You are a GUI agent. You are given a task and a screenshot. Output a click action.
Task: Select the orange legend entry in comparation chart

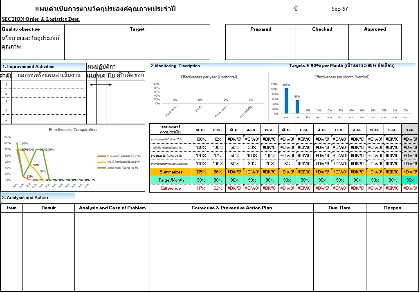[119, 156]
